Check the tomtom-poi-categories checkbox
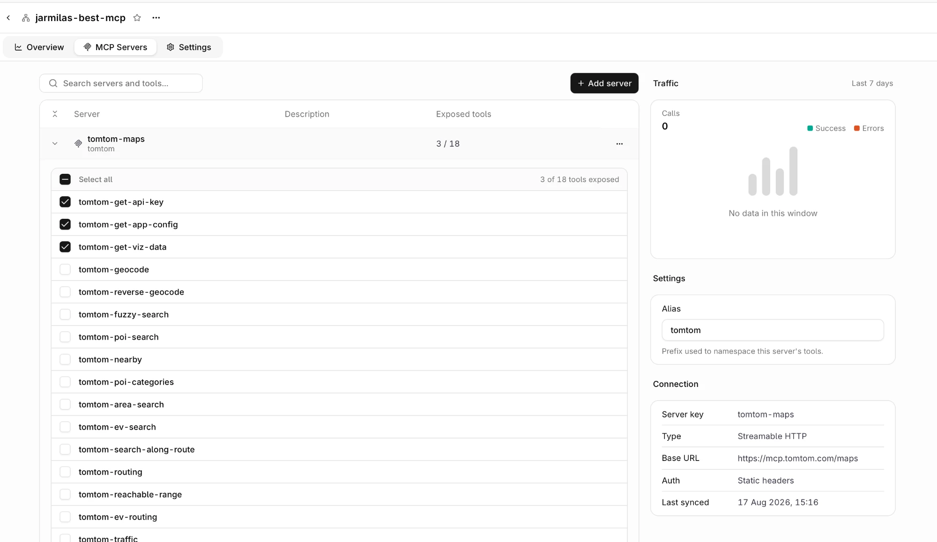 click(x=65, y=382)
